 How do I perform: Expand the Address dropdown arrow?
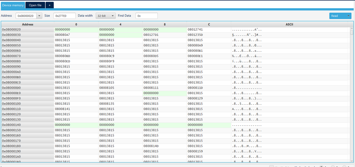(x=39, y=16)
